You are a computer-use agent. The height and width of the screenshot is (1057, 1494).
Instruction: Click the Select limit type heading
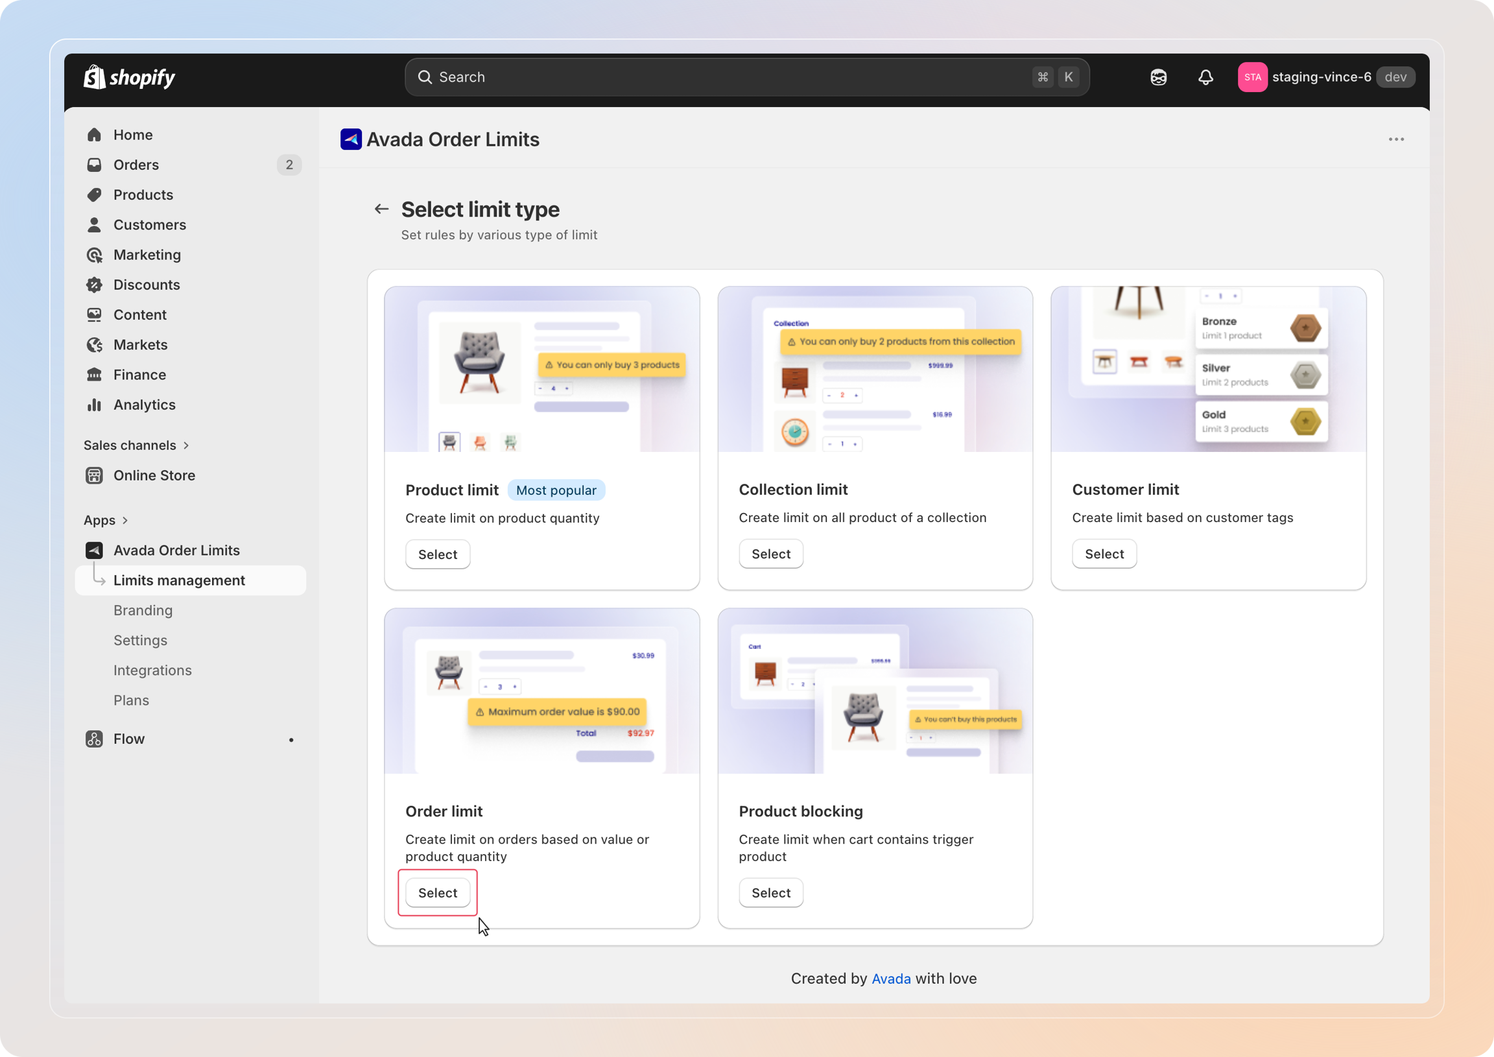480,209
